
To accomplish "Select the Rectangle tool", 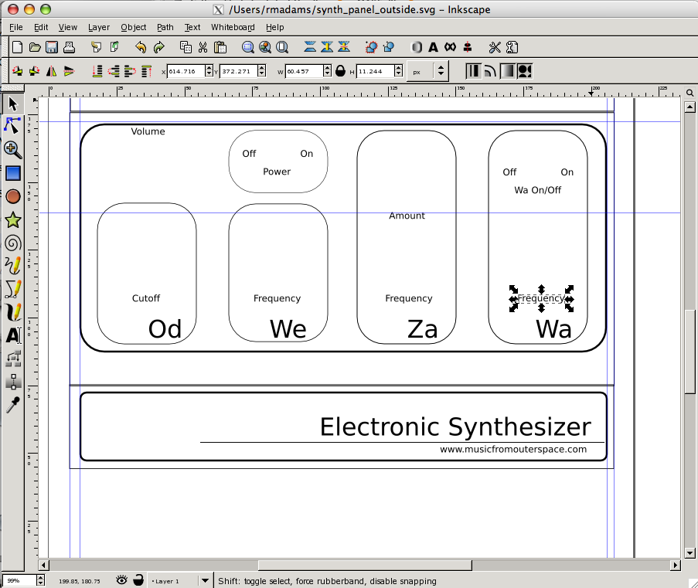I will [12, 173].
